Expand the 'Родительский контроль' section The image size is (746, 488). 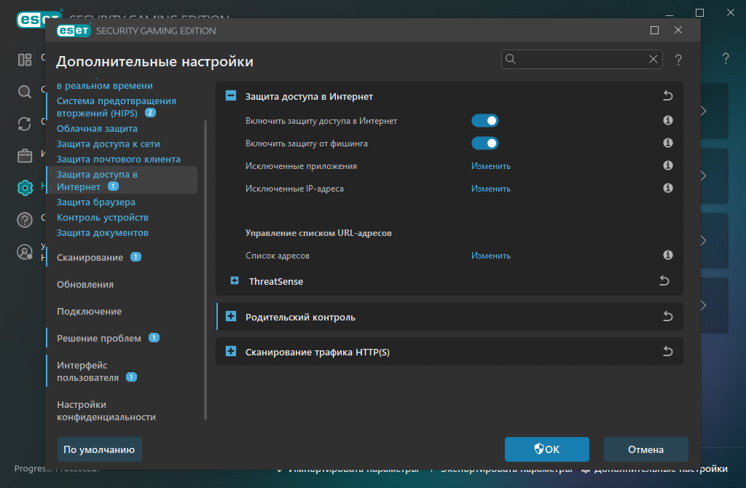231,316
